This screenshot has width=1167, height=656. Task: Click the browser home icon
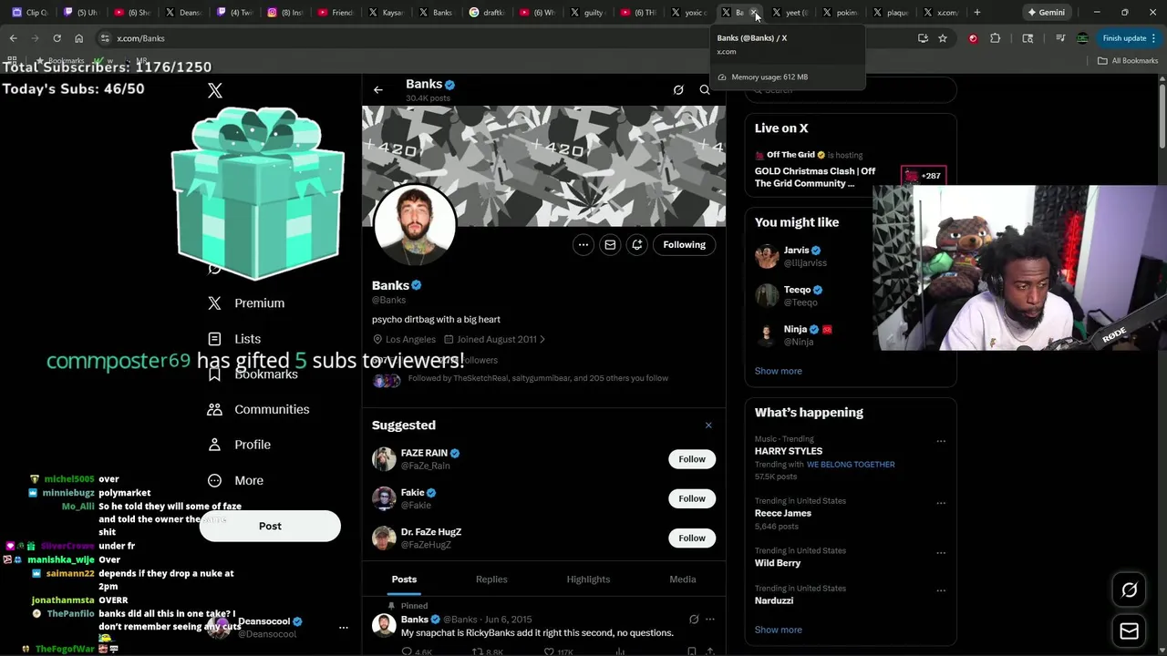pyautogui.click(x=78, y=38)
